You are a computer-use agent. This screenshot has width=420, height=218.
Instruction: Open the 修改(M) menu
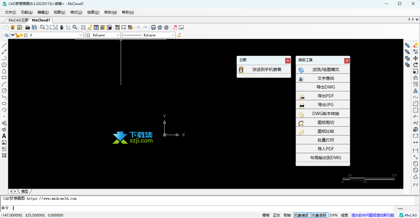pos(111,12)
